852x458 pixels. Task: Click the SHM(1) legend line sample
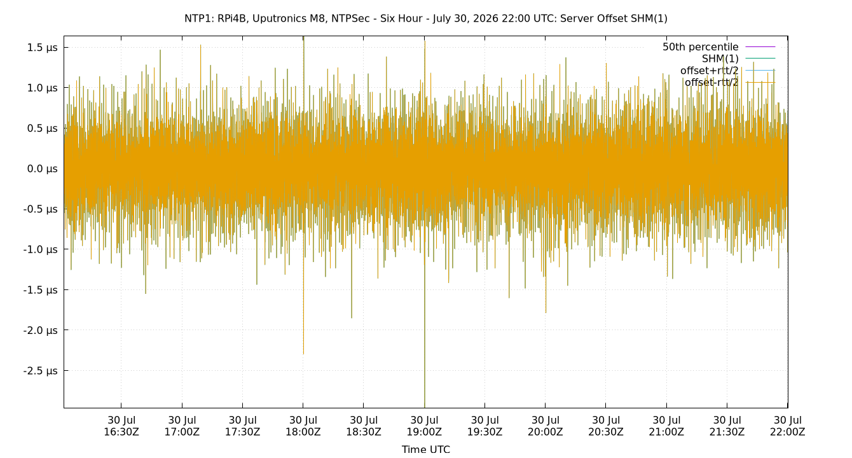coord(760,59)
